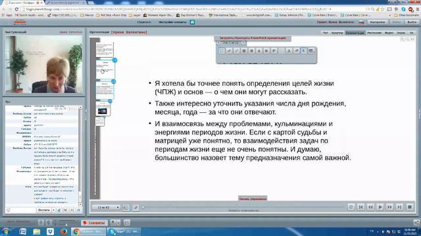The image size is (421, 236).
Task: Click the red broadcast status button in bottom bar
Action: (x=94, y=223)
